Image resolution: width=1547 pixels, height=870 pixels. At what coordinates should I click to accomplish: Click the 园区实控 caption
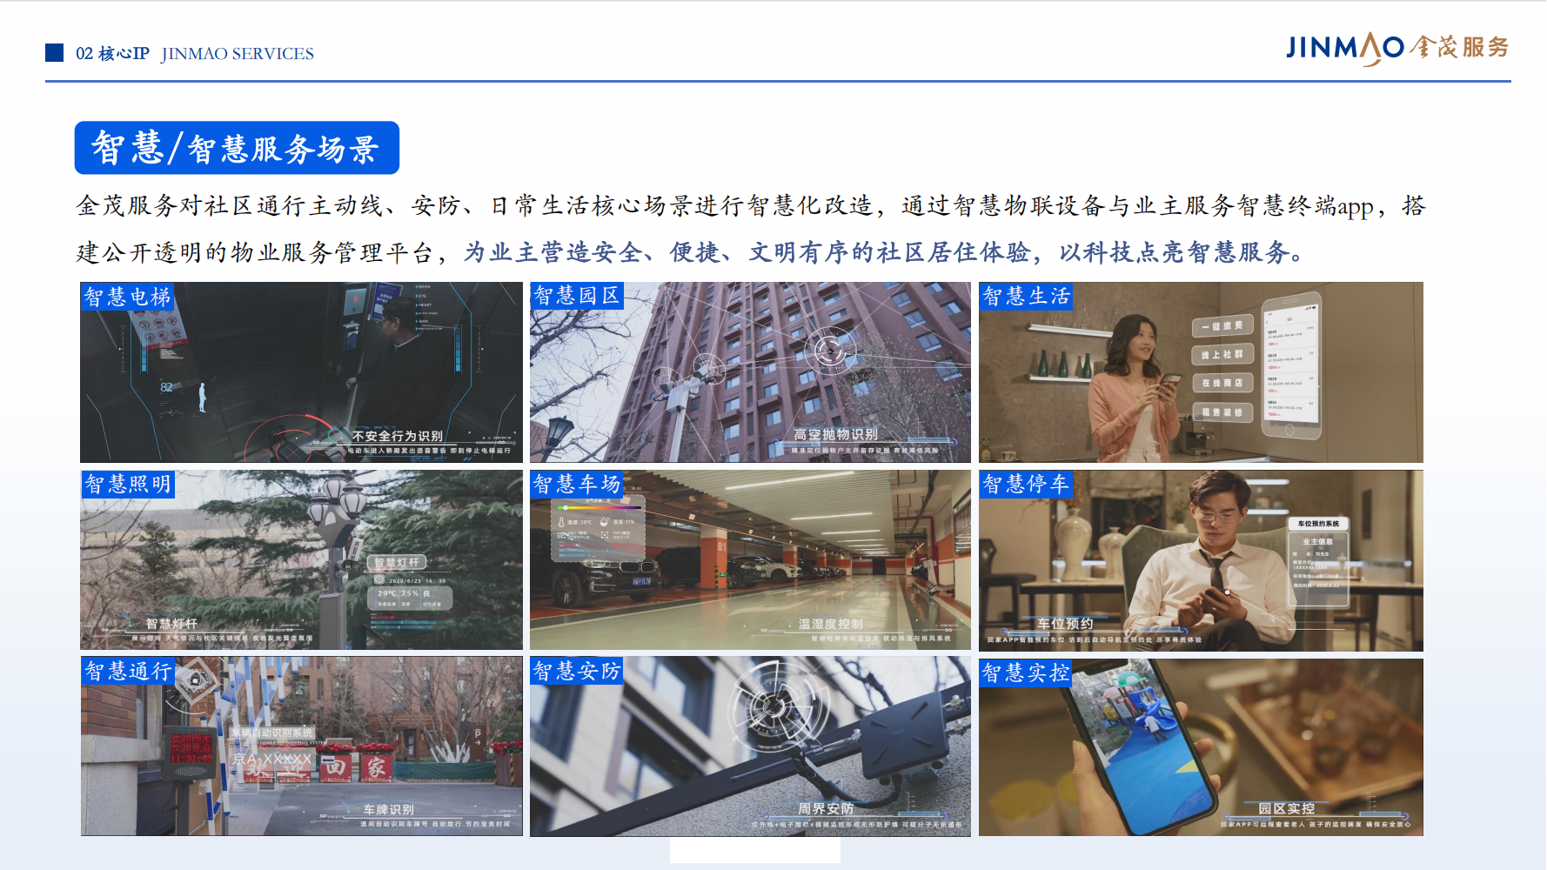coord(1286,809)
